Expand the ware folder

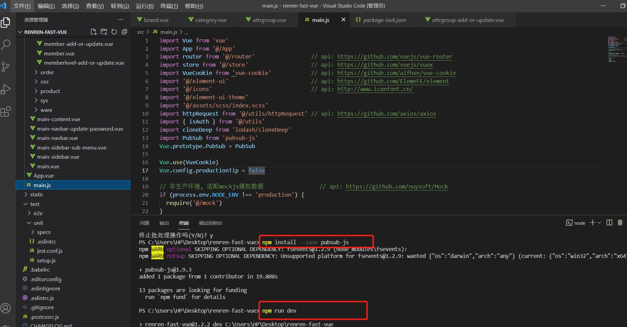73,110
